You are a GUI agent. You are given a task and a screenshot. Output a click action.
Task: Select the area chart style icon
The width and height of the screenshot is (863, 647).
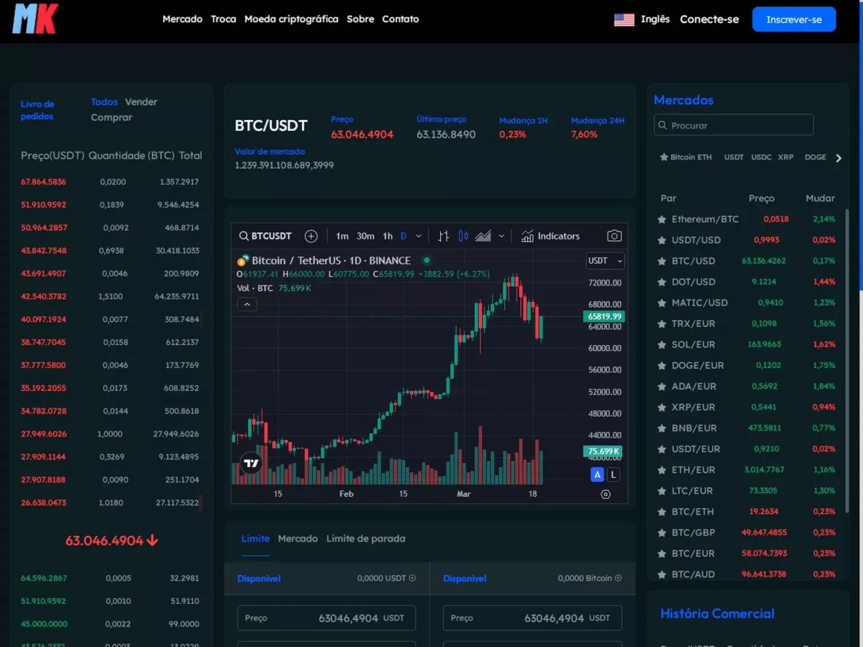pos(483,236)
